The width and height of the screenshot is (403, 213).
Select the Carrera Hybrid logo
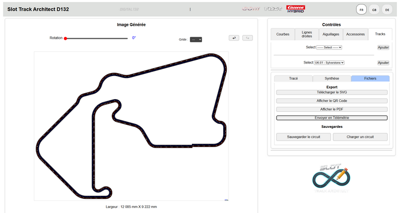[296, 9]
